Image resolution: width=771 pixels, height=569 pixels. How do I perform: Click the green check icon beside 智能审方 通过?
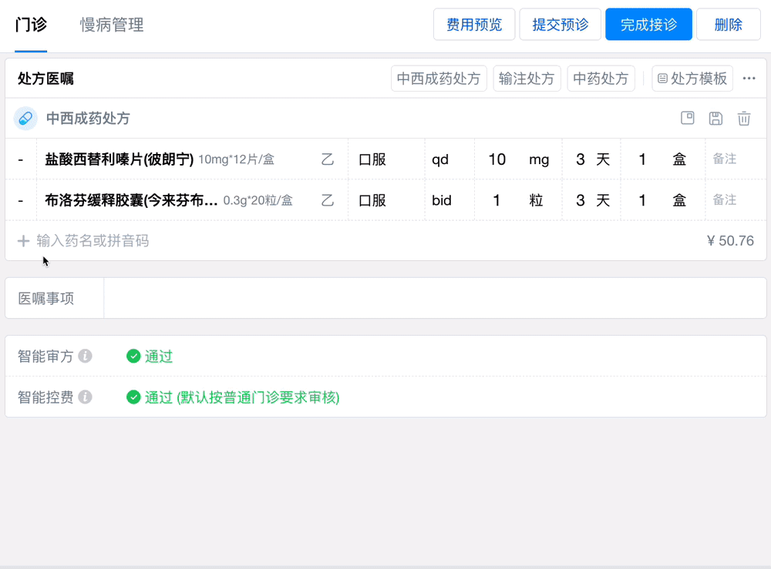pos(133,356)
